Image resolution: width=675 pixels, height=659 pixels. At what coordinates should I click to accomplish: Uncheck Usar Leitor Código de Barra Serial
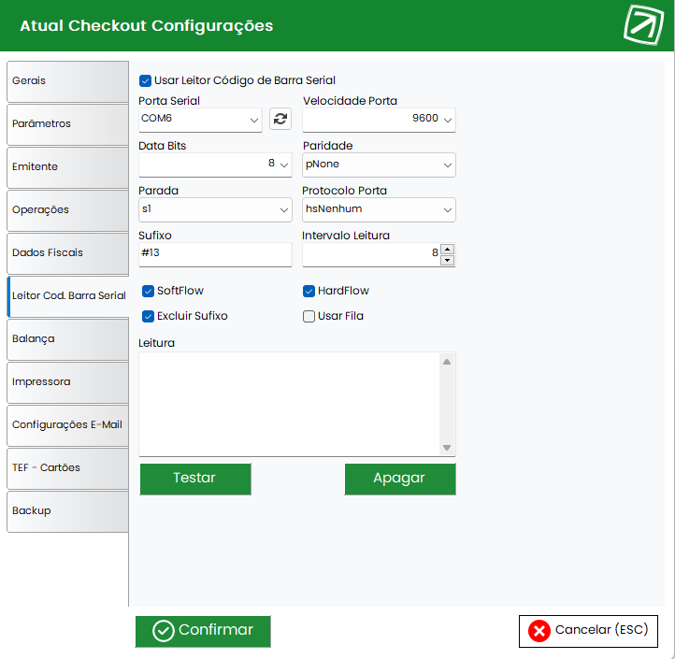click(145, 81)
